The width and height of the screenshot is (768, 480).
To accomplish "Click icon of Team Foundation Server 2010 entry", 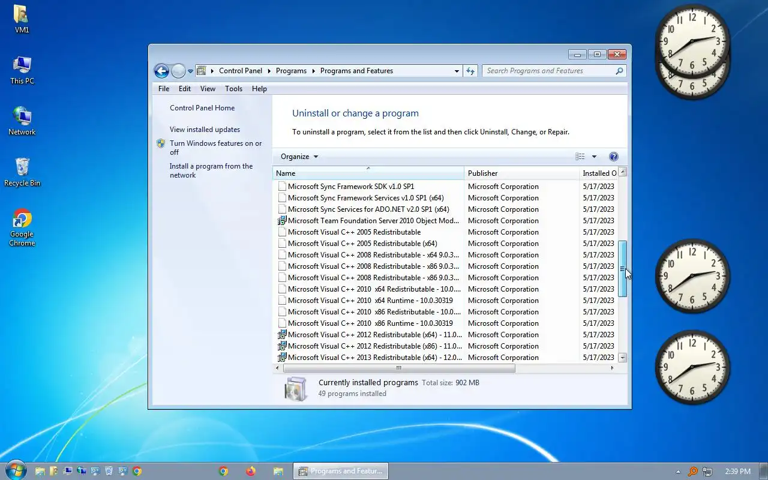I will pos(282,221).
